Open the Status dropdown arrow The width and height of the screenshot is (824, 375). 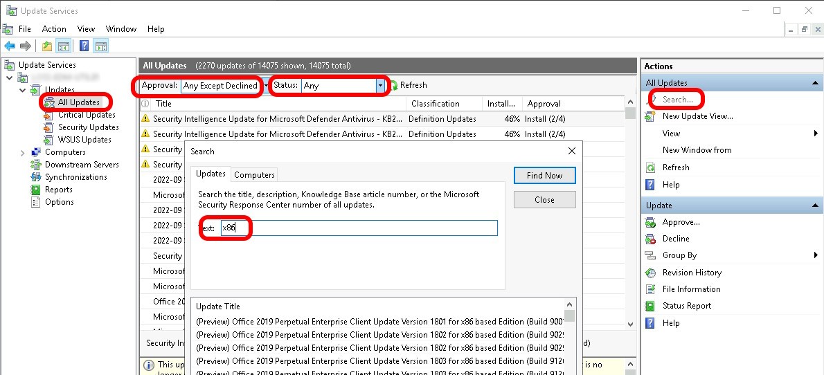(379, 86)
